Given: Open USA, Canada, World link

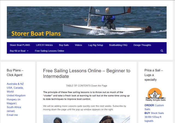Looking at the screenshot, I should (x=15, y=90).
